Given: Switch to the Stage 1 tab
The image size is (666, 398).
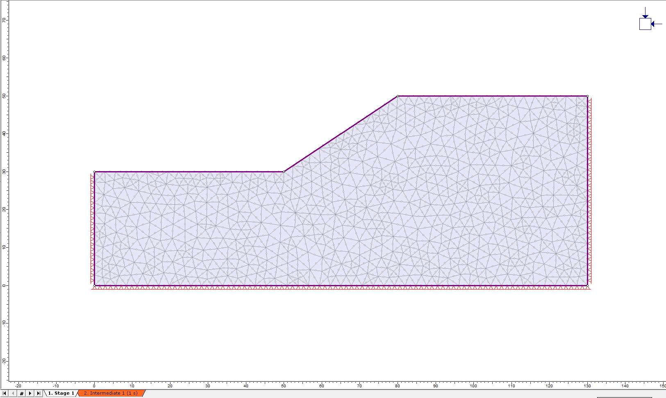Looking at the screenshot, I should (x=61, y=393).
